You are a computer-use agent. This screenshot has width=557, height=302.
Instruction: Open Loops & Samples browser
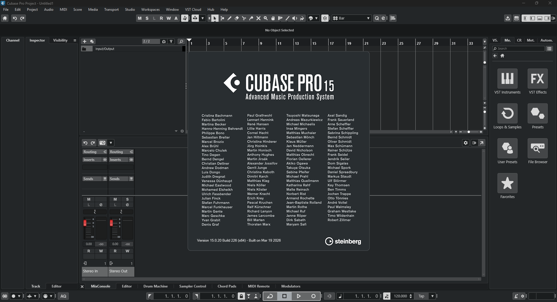pyautogui.click(x=507, y=113)
